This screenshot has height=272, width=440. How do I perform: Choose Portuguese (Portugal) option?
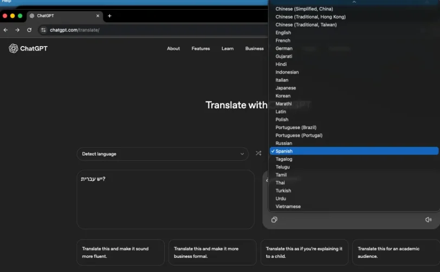pyautogui.click(x=354, y=135)
